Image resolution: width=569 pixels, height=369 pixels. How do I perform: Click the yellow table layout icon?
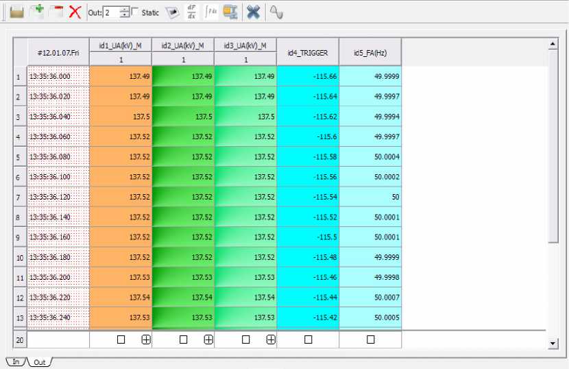(230, 12)
